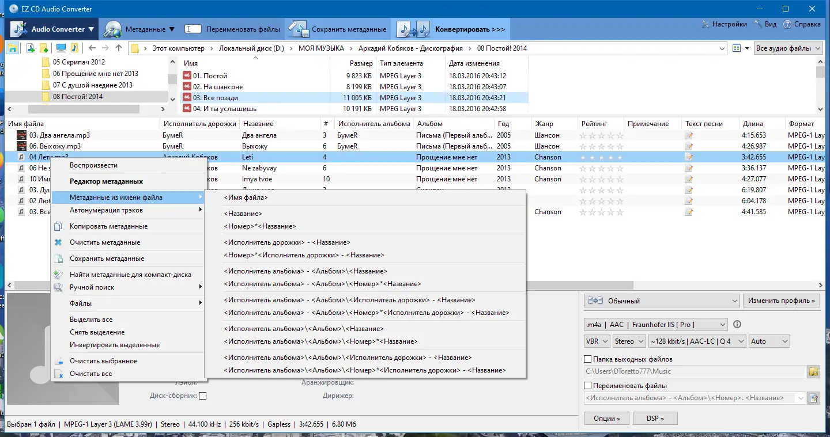Sort browser by Размер column

click(x=361, y=63)
